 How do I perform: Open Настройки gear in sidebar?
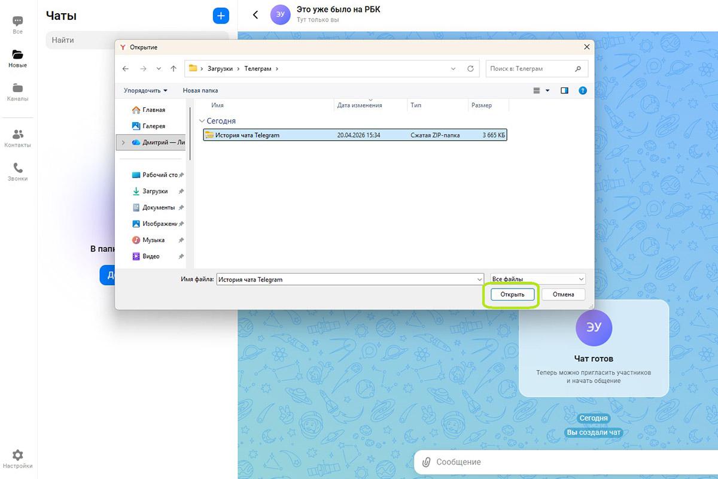coord(18,459)
